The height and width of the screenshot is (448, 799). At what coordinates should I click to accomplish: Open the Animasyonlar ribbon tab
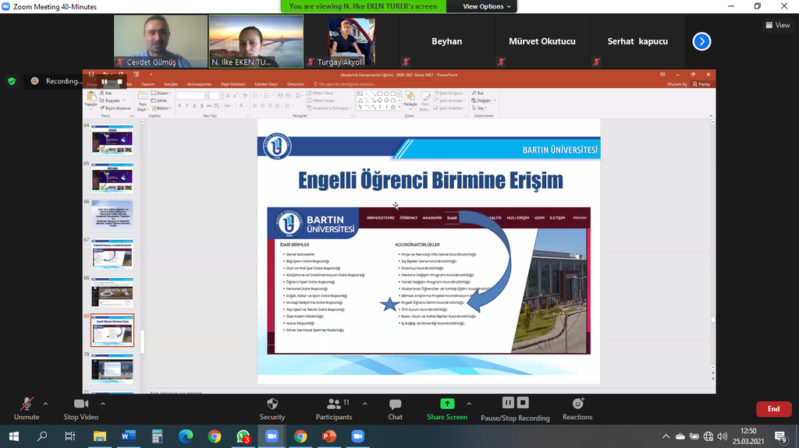coord(199,84)
